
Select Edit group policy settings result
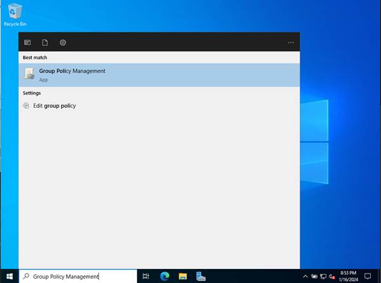[54, 106]
